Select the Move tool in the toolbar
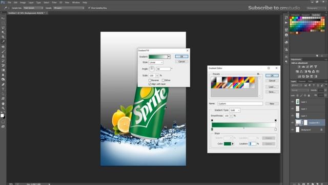Viewport: 328px width, 185px height. pos(3,18)
